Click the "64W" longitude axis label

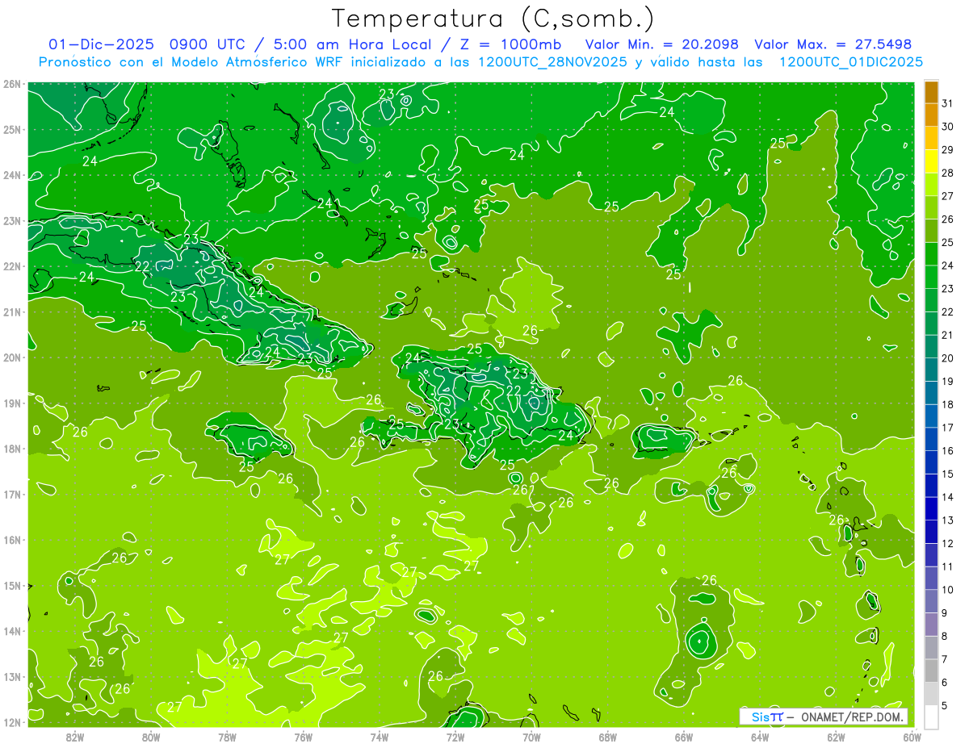(x=760, y=737)
